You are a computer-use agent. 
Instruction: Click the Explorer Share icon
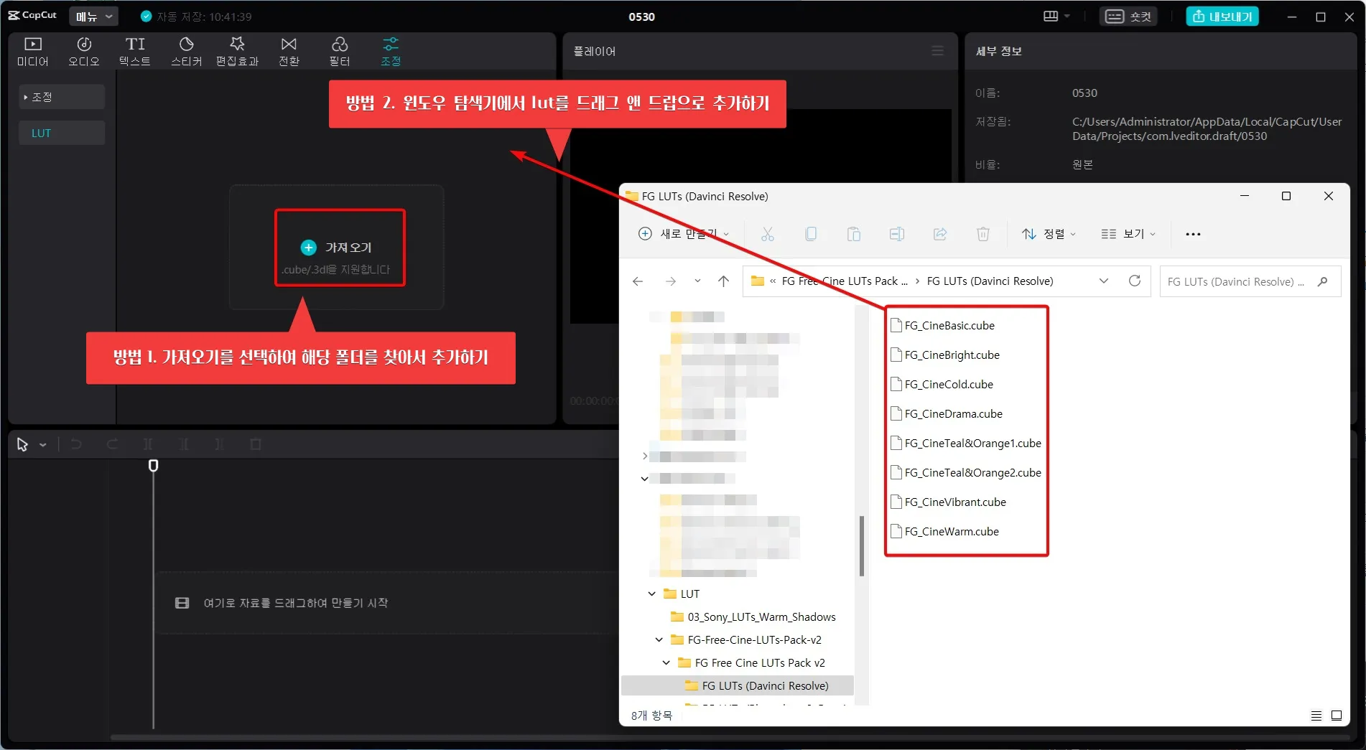click(x=940, y=234)
